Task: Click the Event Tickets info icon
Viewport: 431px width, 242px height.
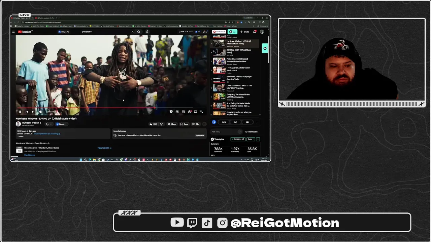Action: pyautogui.click(x=48, y=144)
